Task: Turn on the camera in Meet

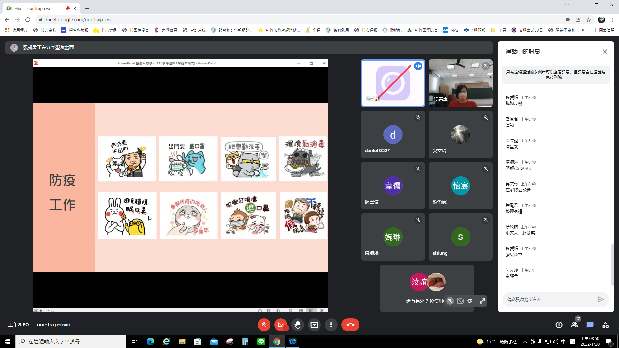Action: point(280,325)
